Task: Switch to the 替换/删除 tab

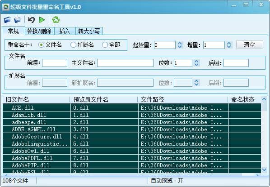Action: tap(39, 31)
